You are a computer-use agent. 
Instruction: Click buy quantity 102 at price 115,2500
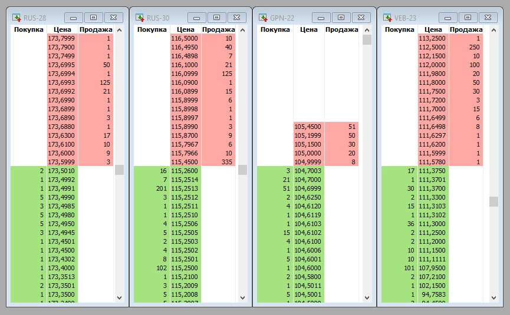tap(152, 268)
